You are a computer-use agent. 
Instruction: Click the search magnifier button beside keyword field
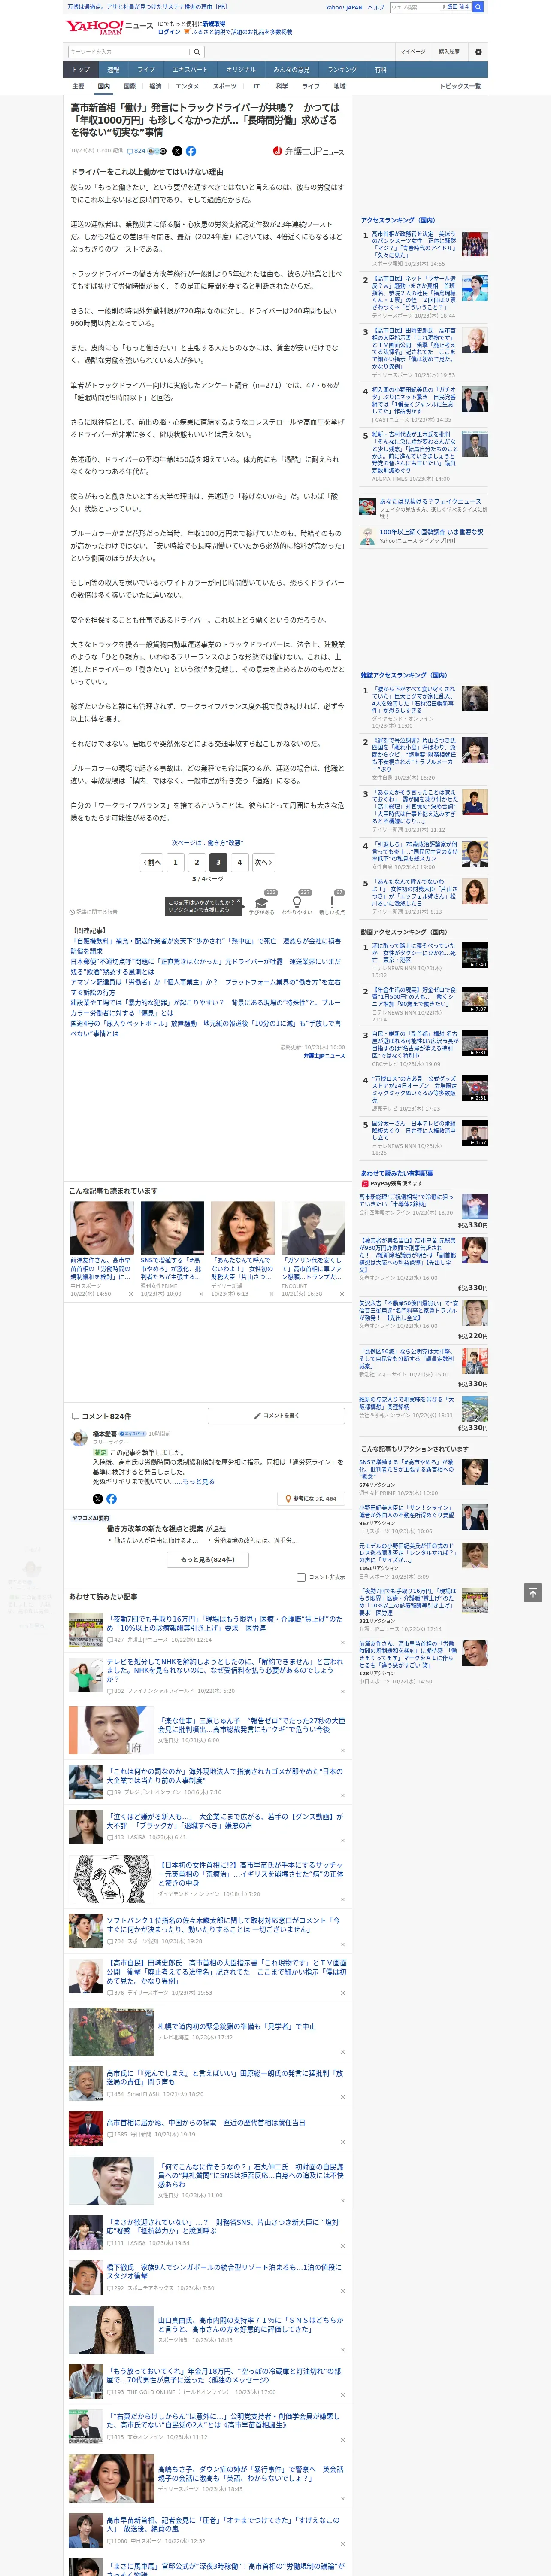(x=197, y=52)
